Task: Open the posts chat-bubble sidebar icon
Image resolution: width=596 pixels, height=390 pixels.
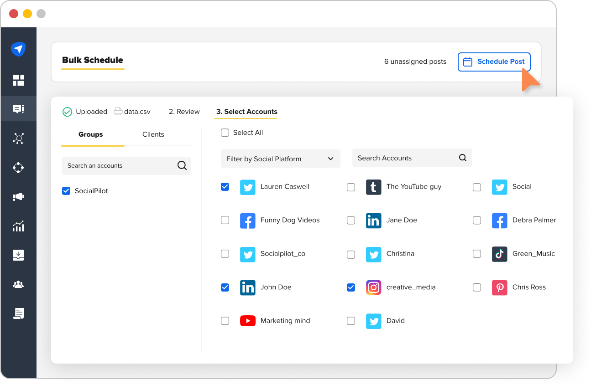Action: [x=18, y=109]
